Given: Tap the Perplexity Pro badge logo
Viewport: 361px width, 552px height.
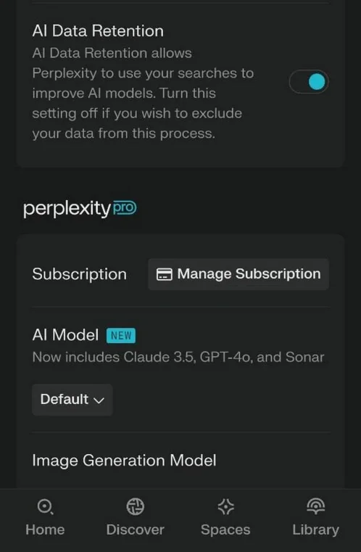Looking at the screenshot, I should [x=125, y=207].
